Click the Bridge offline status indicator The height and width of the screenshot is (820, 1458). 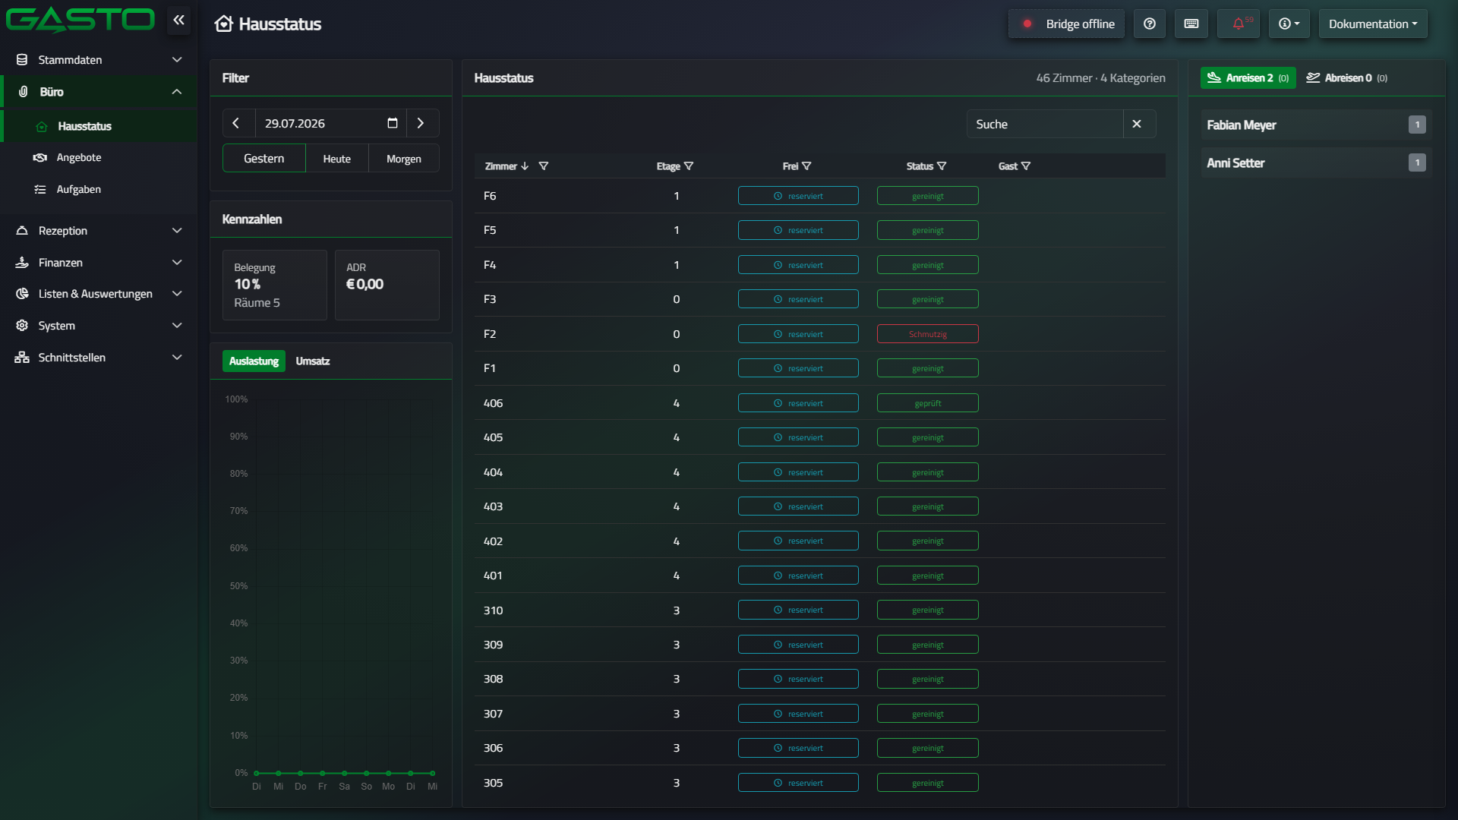point(1066,24)
